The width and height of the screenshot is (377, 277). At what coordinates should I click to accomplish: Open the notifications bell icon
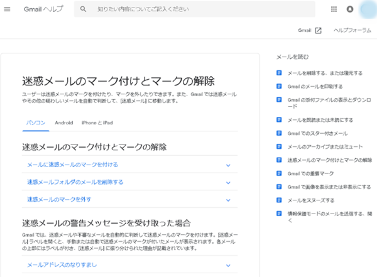coord(349,9)
